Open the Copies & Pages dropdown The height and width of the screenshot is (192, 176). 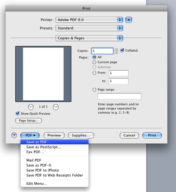click(x=89, y=38)
